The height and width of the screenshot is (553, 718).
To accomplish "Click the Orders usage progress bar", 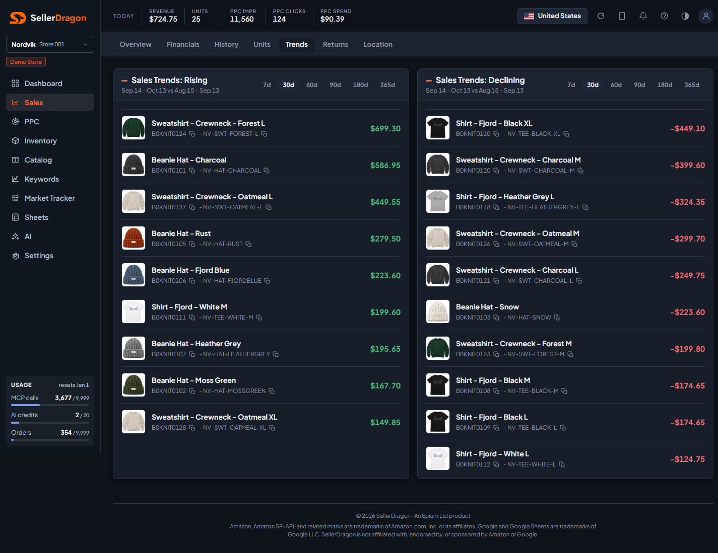I will (x=50, y=440).
